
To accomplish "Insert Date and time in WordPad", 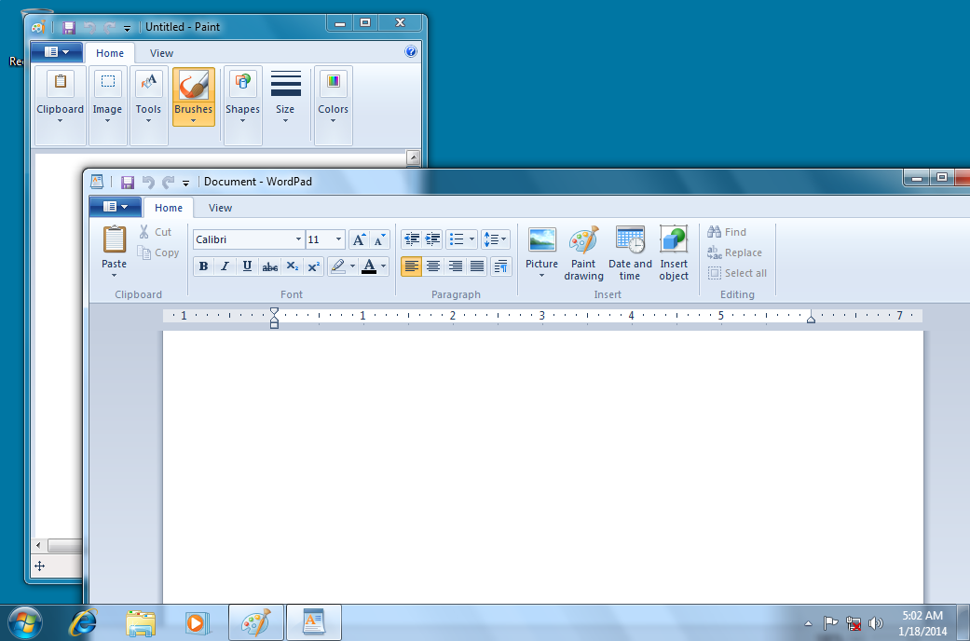I will (630, 253).
